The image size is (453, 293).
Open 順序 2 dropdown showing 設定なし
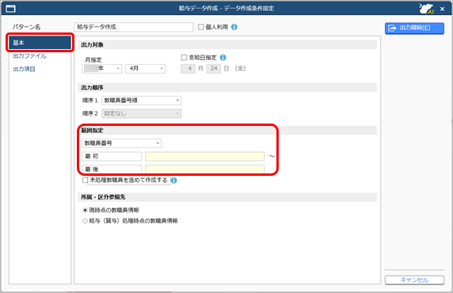(142, 113)
